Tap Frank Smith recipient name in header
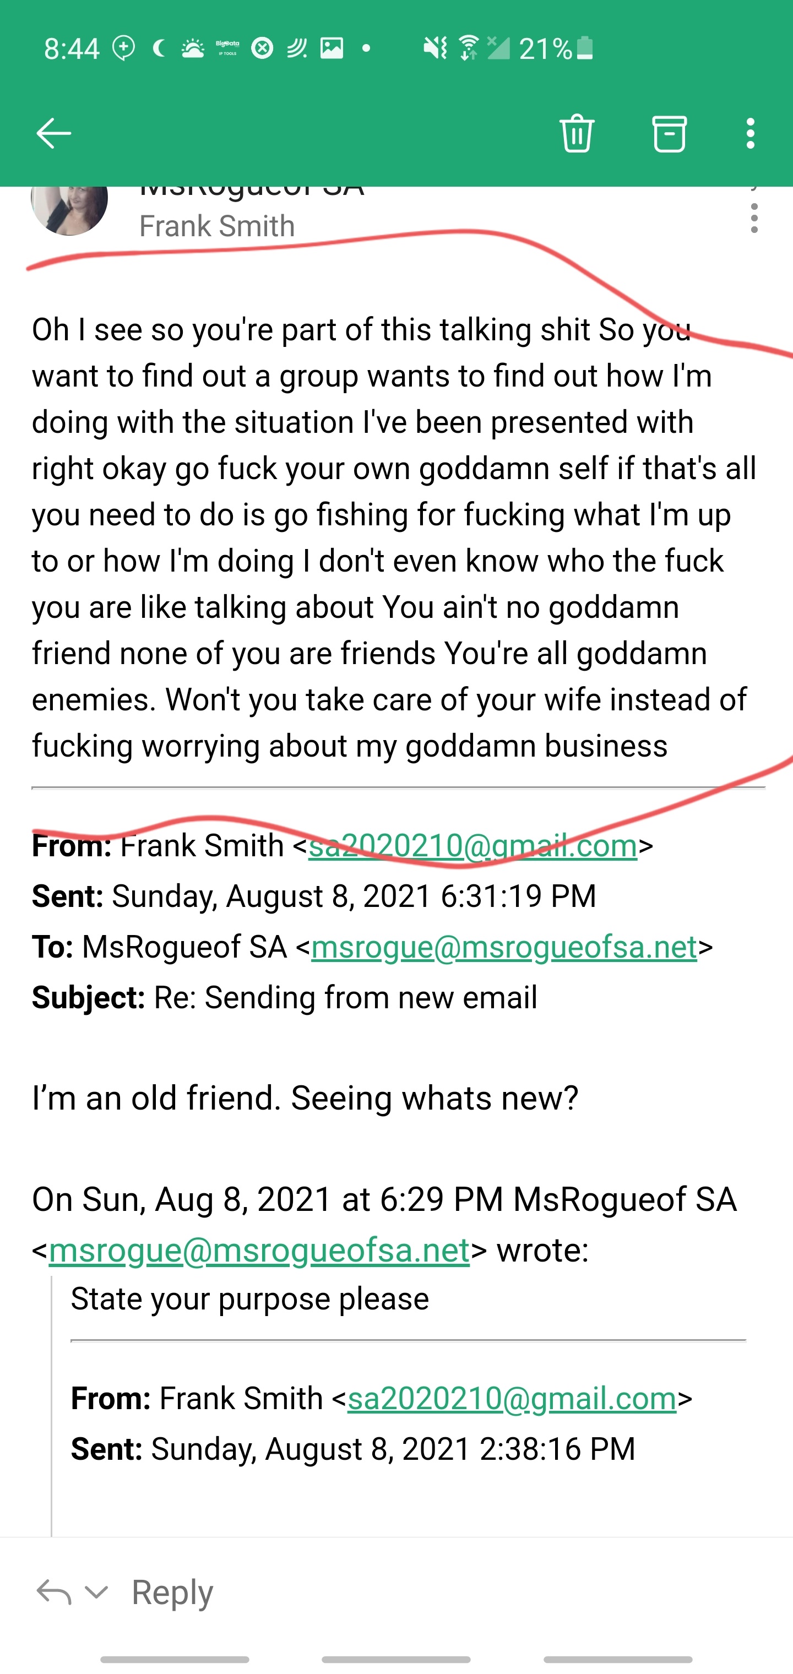 (217, 226)
